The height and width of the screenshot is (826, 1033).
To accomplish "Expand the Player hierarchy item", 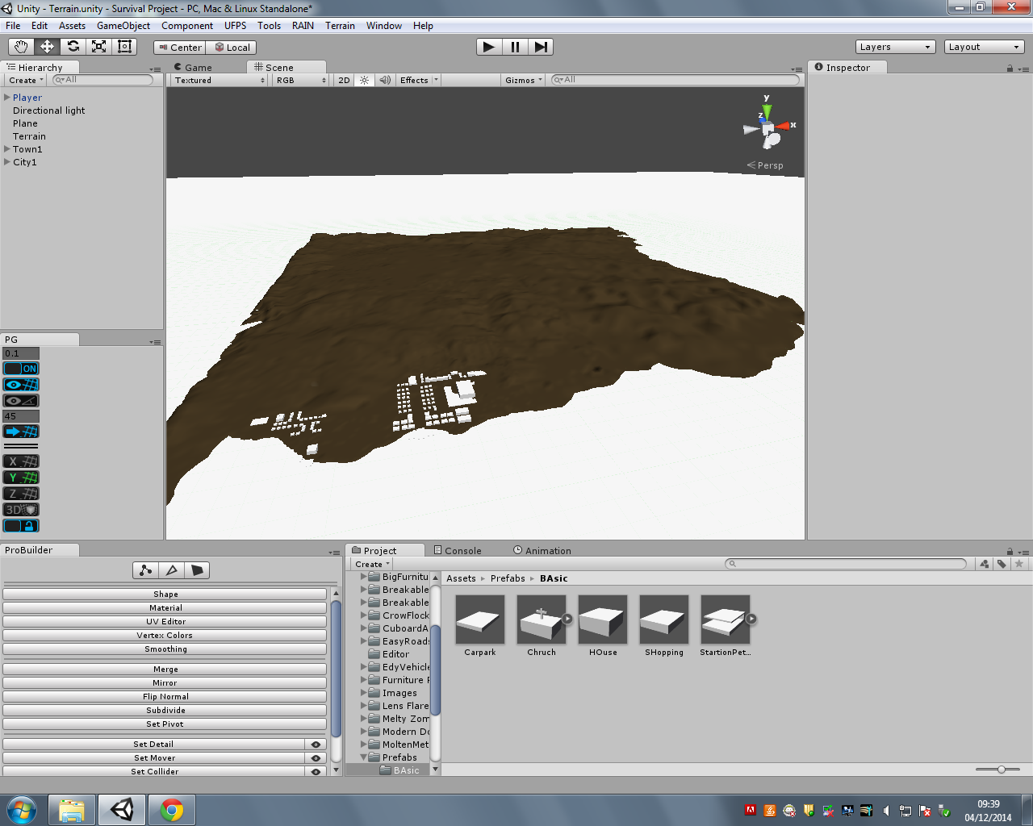I will click(7, 98).
